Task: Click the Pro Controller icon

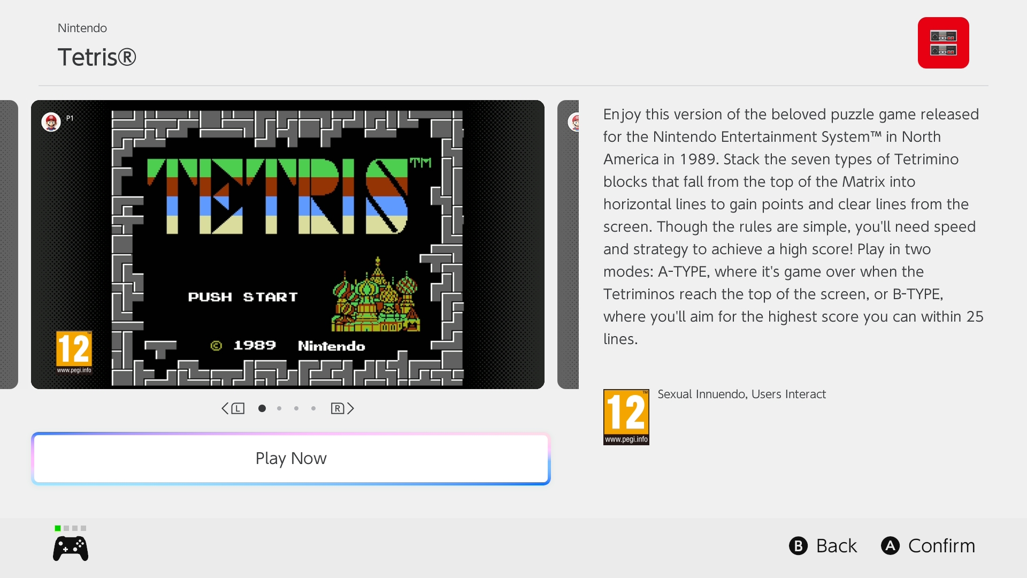Action: (71, 549)
